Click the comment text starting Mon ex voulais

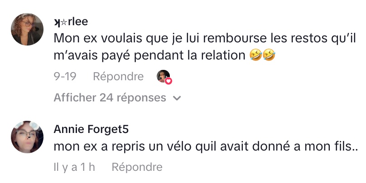pos(205,47)
